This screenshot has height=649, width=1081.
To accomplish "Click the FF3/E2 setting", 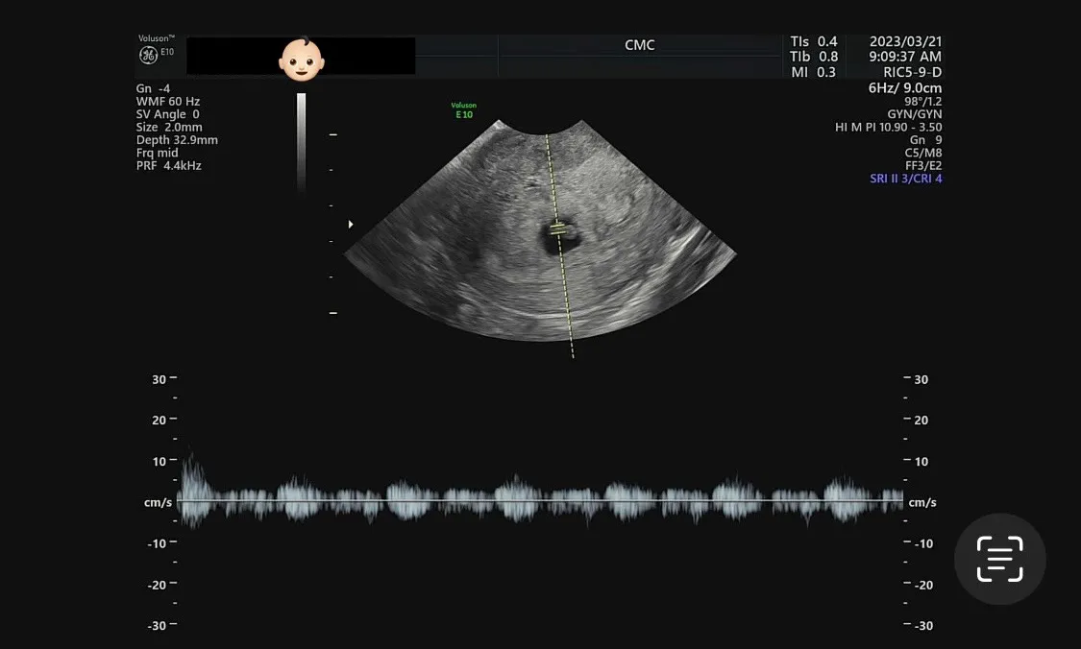I will (x=923, y=165).
